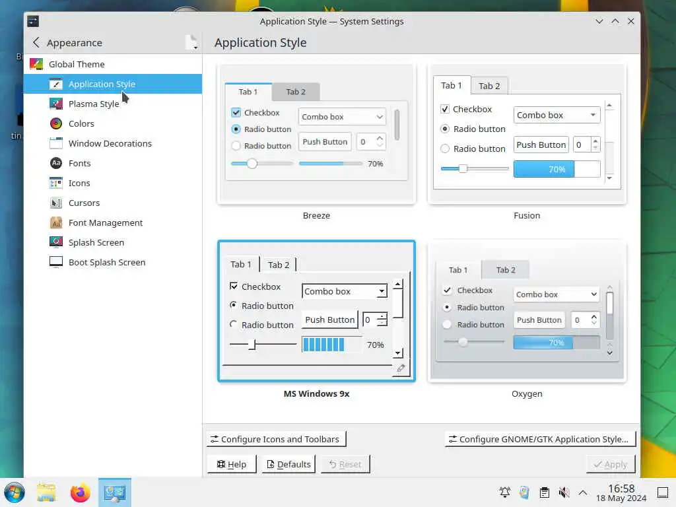Click the Icons category icon
Image resolution: width=676 pixels, height=507 pixels.
tap(55, 184)
